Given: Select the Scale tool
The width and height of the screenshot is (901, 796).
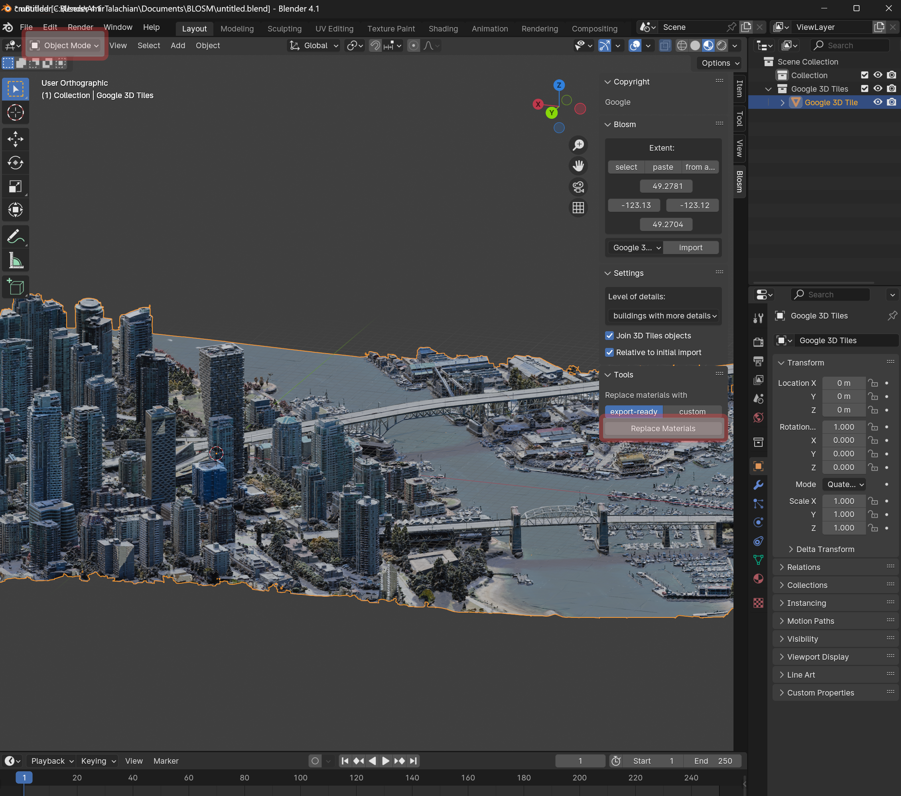Looking at the screenshot, I should 16,187.
